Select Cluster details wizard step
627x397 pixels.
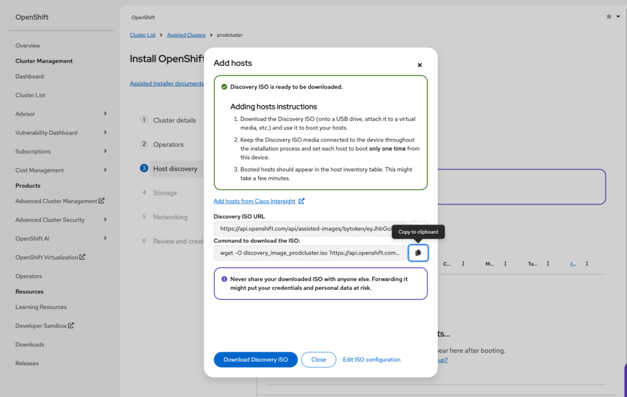coord(175,121)
